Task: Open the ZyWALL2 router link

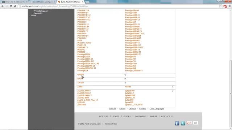Action: (129, 93)
